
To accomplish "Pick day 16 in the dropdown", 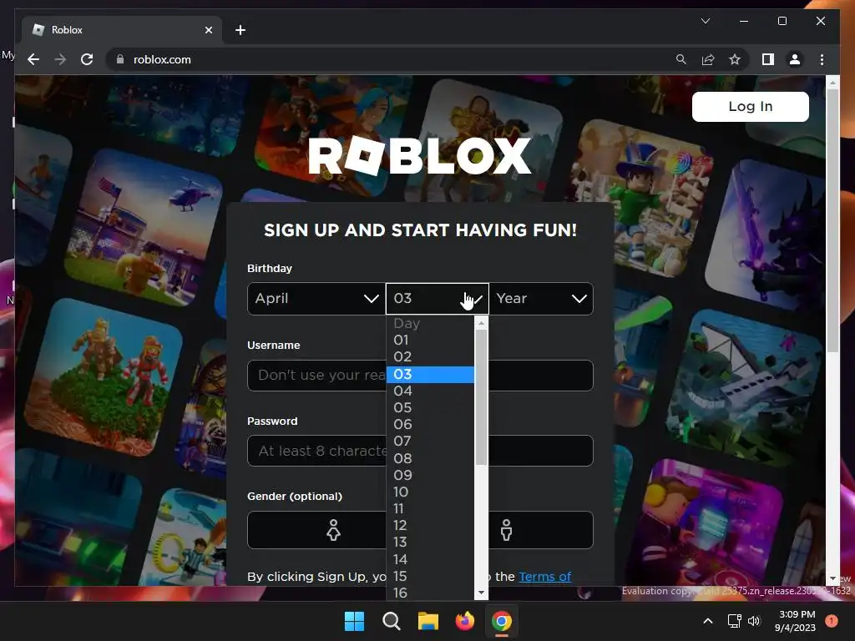I will click(x=430, y=593).
